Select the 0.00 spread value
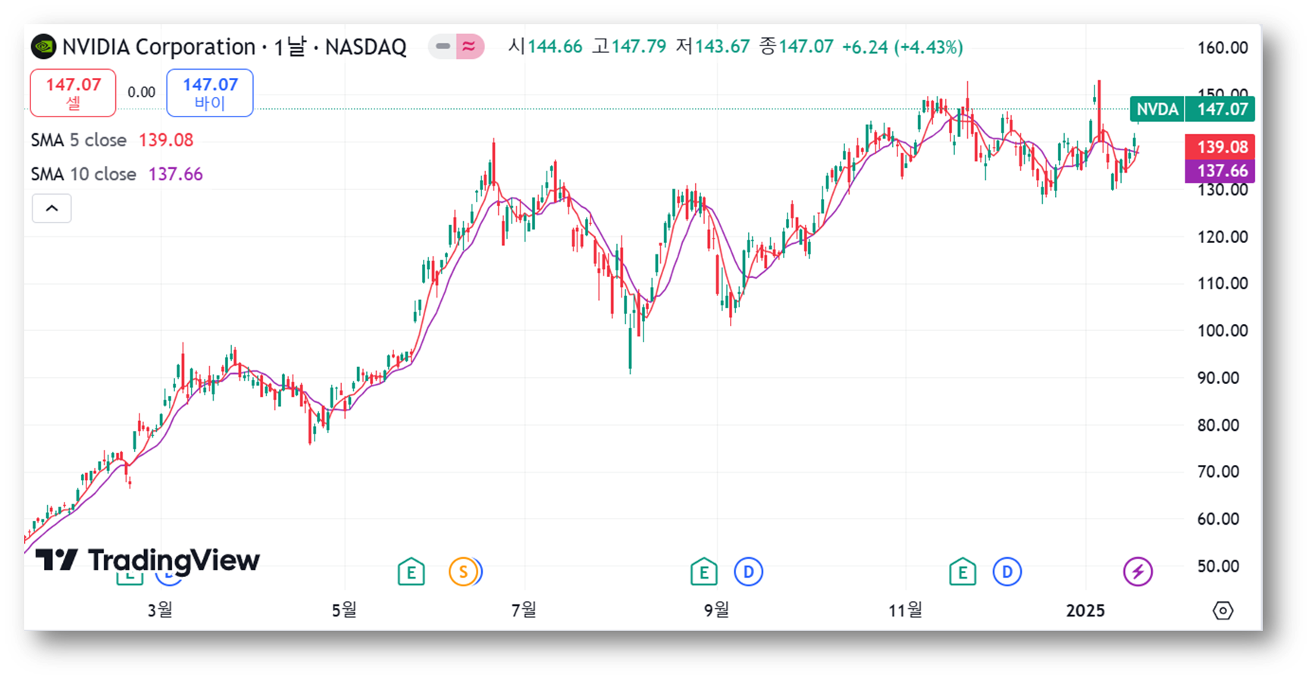Image resolution: width=1312 pixels, height=680 pixels. (x=141, y=92)
